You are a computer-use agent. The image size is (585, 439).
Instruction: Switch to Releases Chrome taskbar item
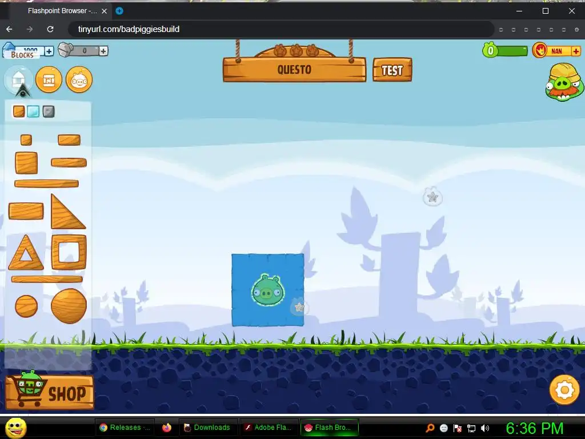tap(125, 428)
